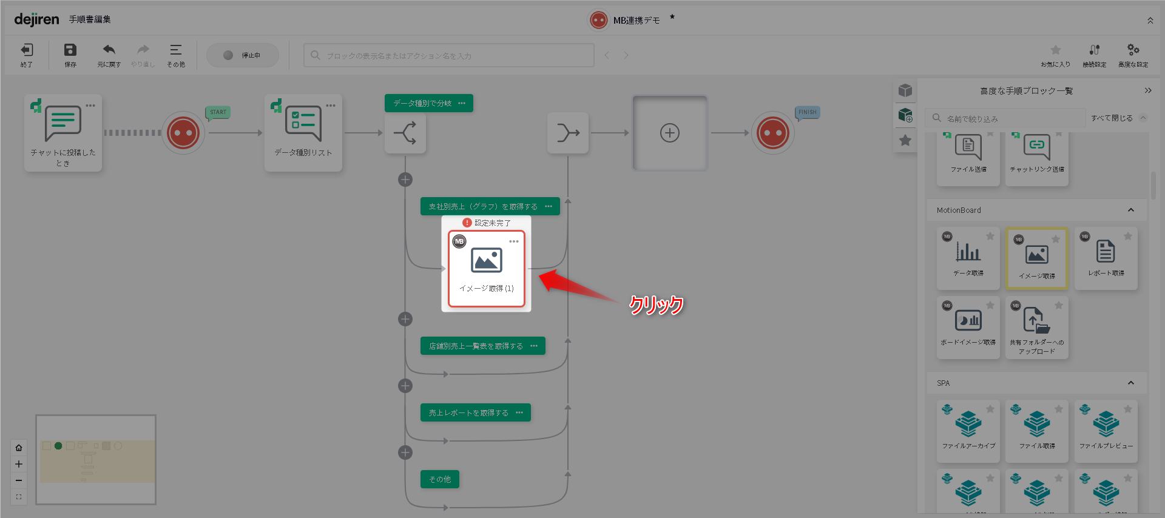This screenshot has height=518, width=1165.
Task: Click the データ種別で分岐 label
Action: pos(422,103)
